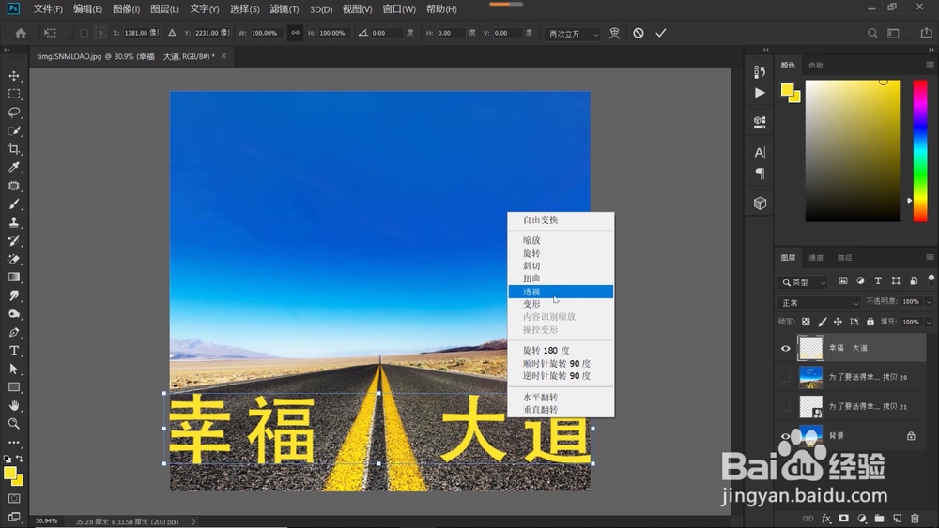Image resolution: width=939 pixels, height=528 pixels.
Task: Switch to the 通道 tab
Action: pos(816,258)
